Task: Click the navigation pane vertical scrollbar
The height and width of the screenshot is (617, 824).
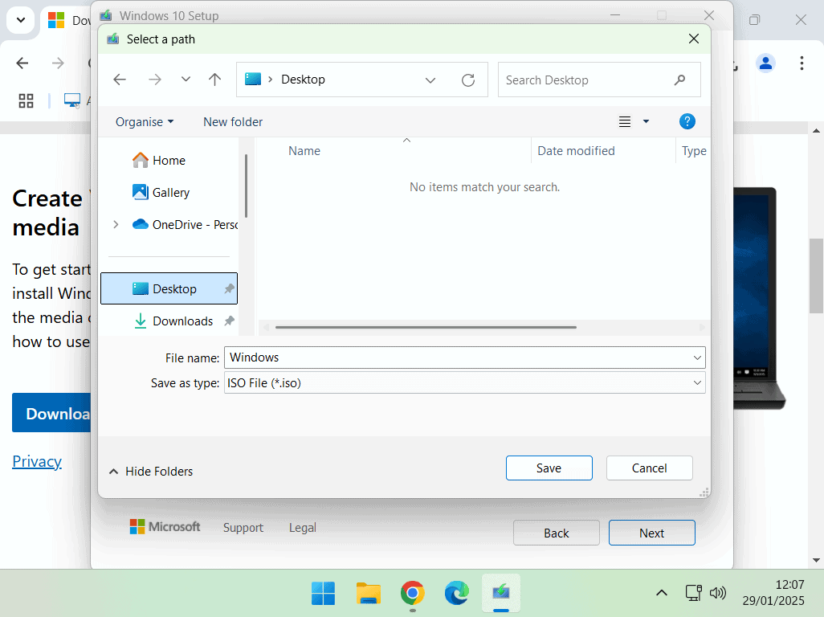Action: 246,186
